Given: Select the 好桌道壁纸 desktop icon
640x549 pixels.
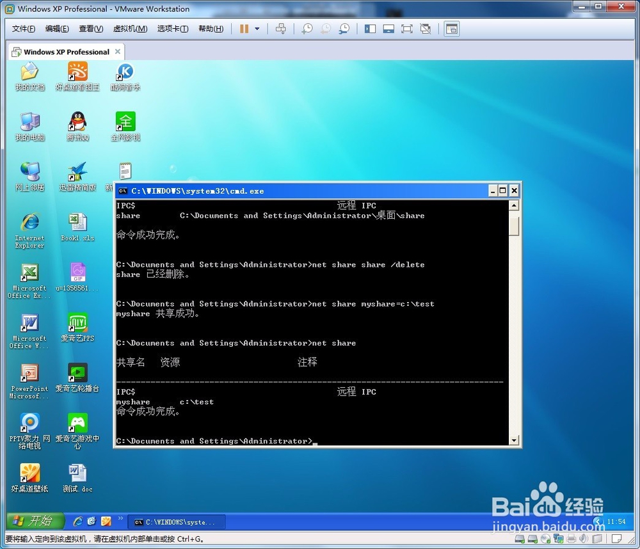Looking at the screenshot, I should 29,479.
